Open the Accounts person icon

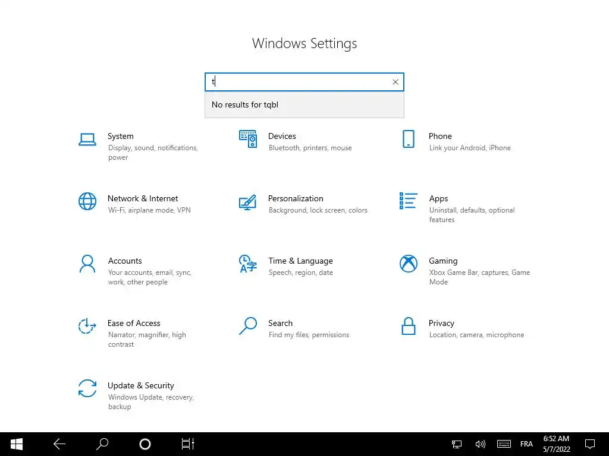coord(87,264)
